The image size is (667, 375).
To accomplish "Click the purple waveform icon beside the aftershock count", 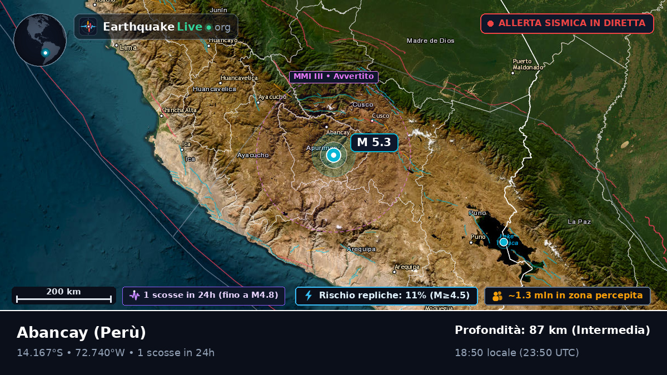I will point(135,296).
